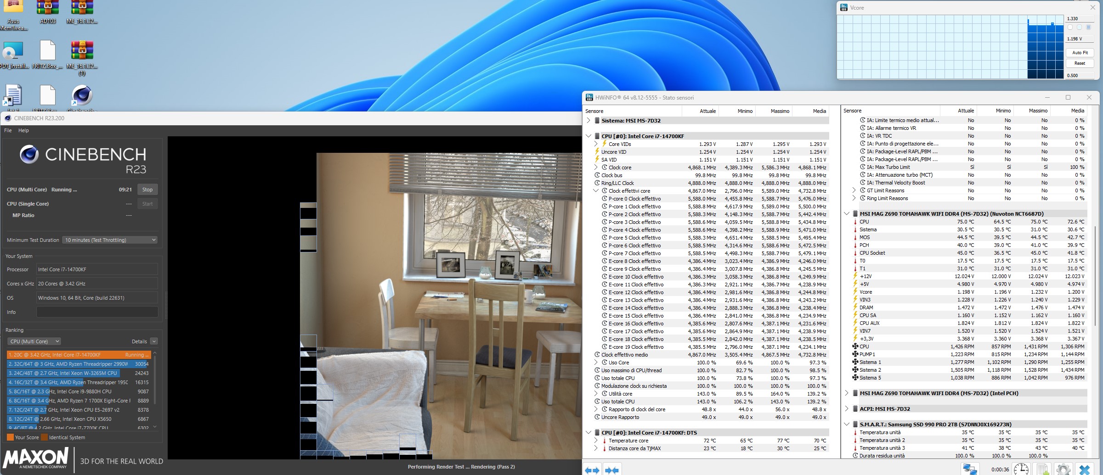Click the Info text field in Cinebench
Screen dimensions: 1103x475
[x=97, y=312]
